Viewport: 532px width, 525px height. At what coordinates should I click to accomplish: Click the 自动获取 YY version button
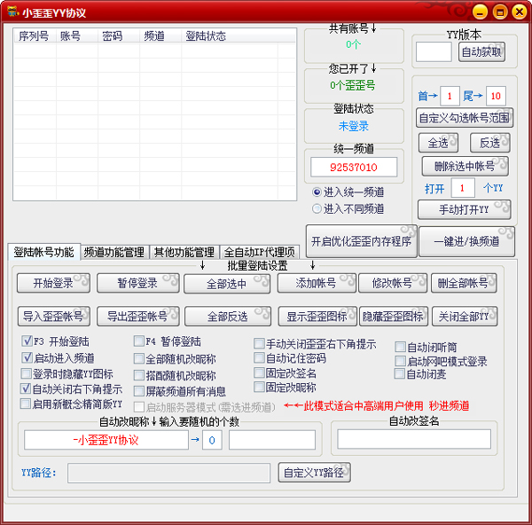[x=483, y=51]
